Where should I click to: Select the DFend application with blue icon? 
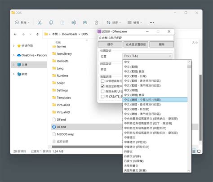pyautogui.click(x=59, y=127)
